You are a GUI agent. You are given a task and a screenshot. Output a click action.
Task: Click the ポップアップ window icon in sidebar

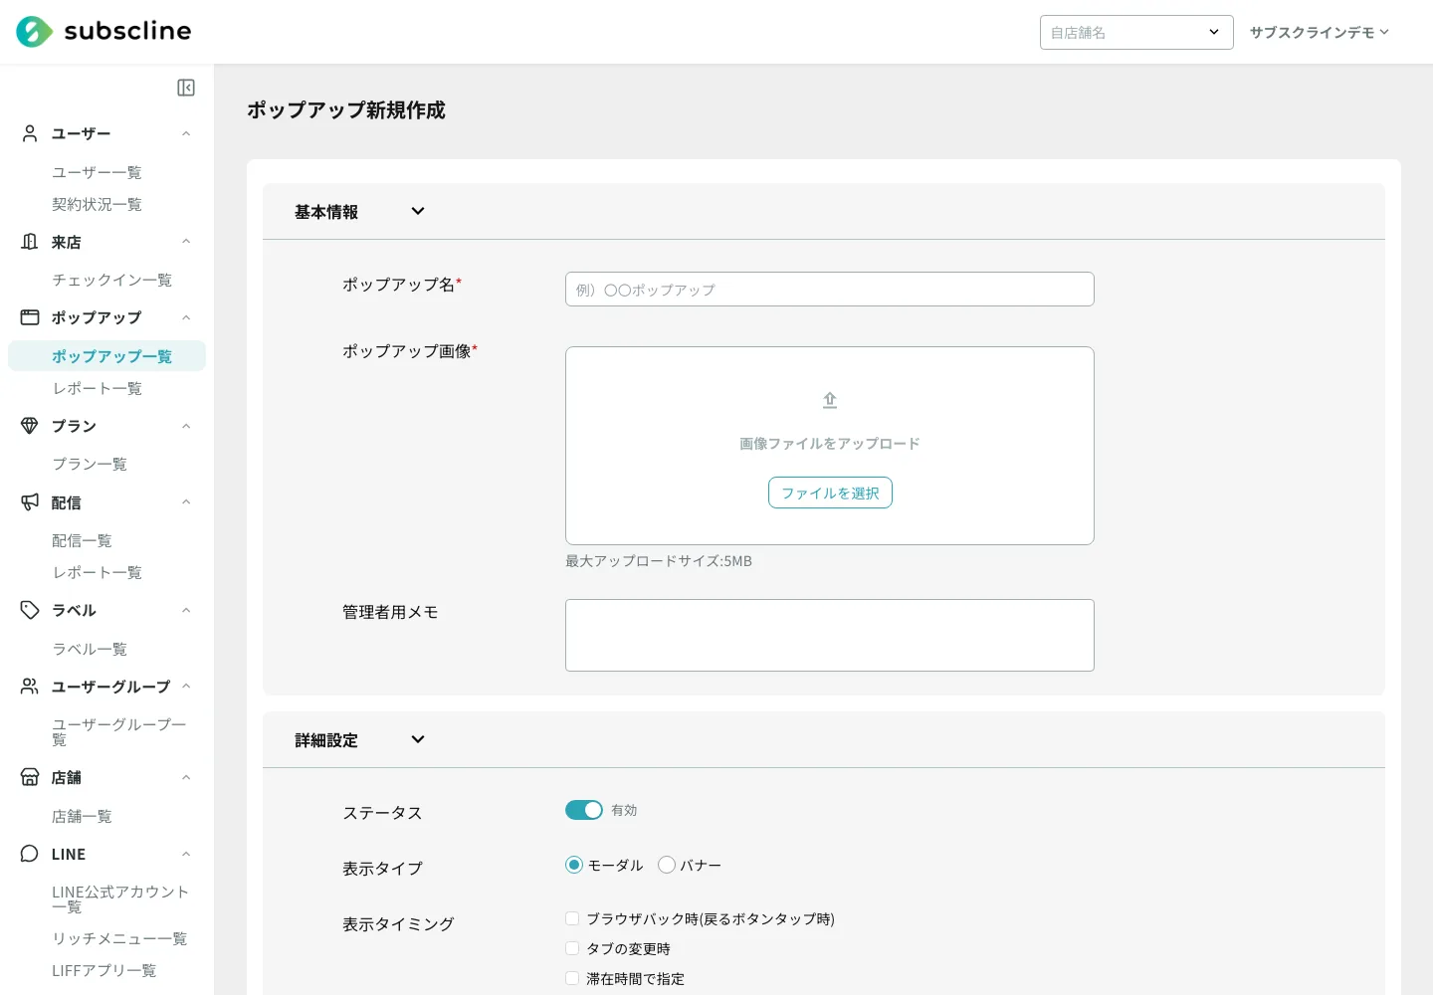click(30, 317)
